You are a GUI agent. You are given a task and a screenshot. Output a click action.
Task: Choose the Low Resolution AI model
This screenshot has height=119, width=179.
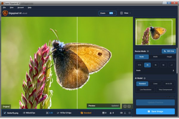[146, 90]
